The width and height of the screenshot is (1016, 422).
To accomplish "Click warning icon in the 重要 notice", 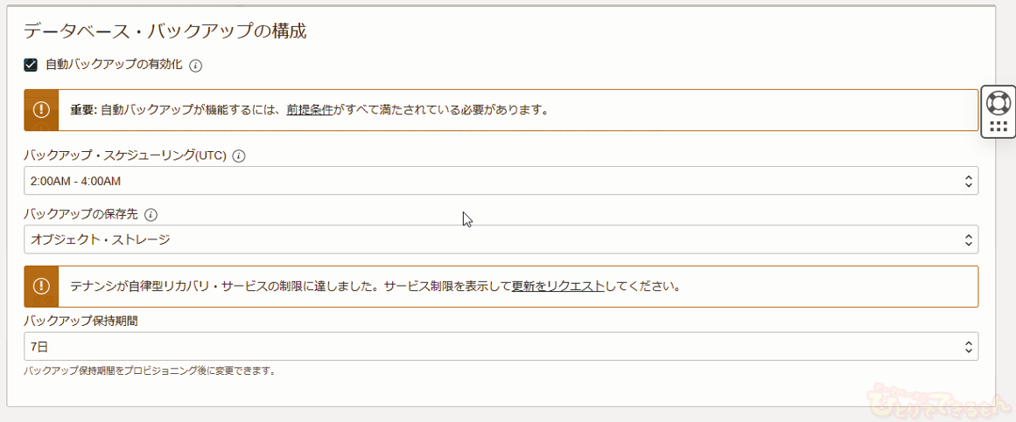I will point(41,110).
